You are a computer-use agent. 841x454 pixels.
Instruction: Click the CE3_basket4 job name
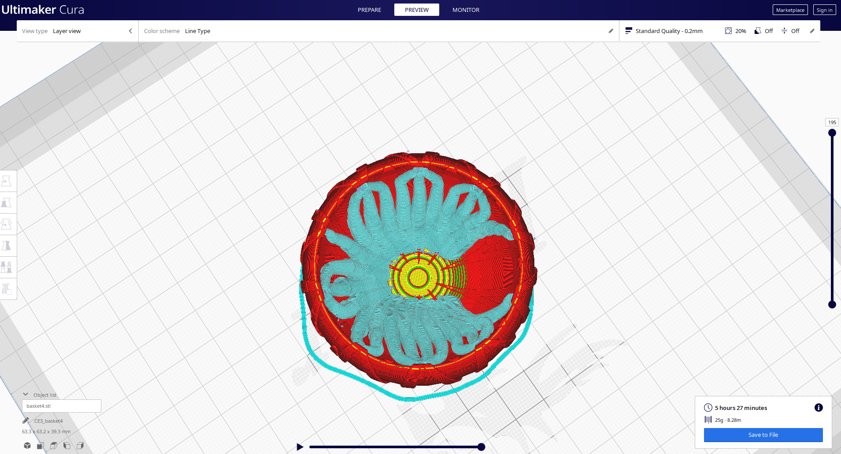tap(48, 421)
